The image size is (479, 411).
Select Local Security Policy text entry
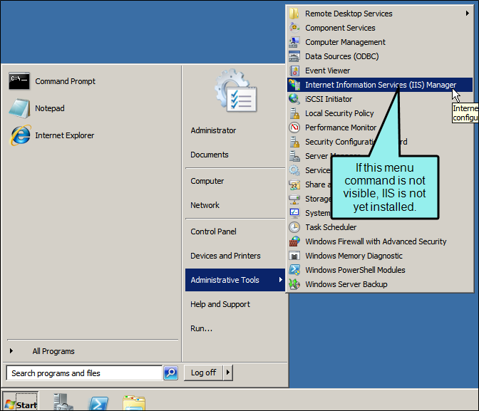click(x=339, y=113)
